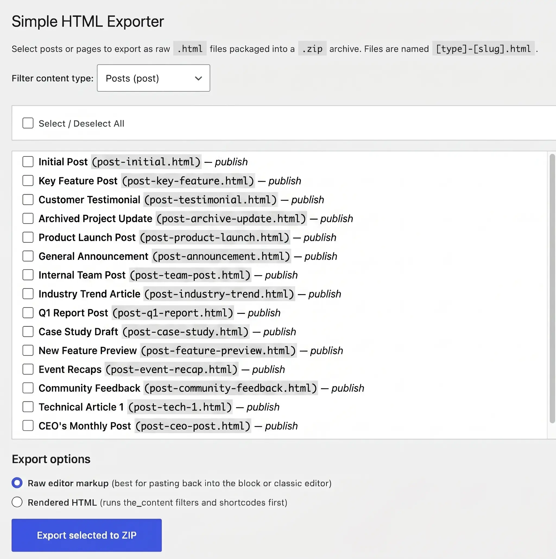
Task: Click the post-archive-update.html filename
Action: [231, 218]
